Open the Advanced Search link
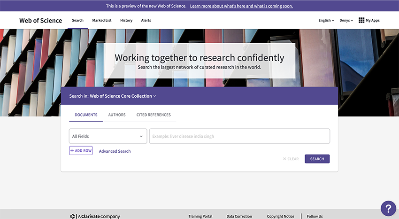Screen dimensions: 399x219 [x=115, y=151]
